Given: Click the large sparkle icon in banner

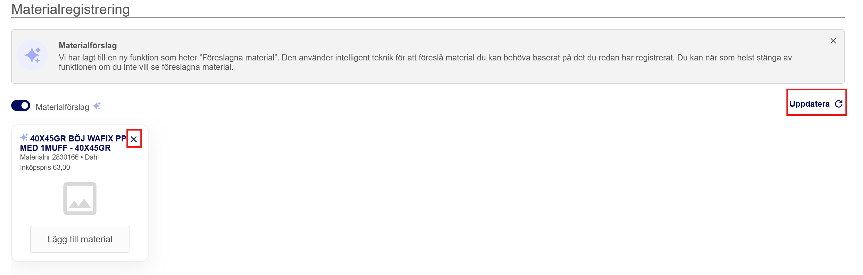Looking at the screenshot, I should 33,55.
